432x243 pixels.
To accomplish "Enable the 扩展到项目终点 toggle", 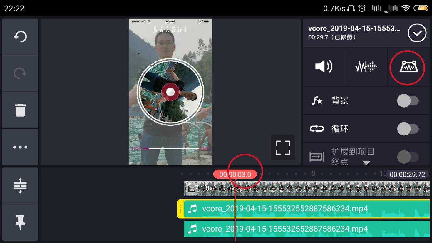I will 409,157.
